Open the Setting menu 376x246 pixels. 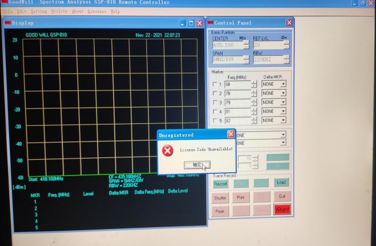point(39,11)
